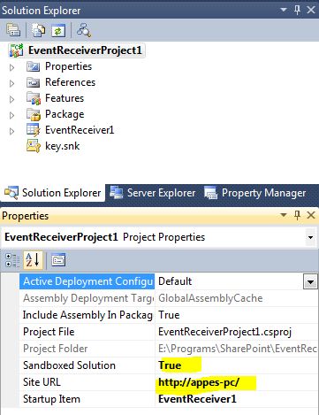This screenshot has width=319, height=415.
Task: Expand the Features folder arrow
Action: 11,99
